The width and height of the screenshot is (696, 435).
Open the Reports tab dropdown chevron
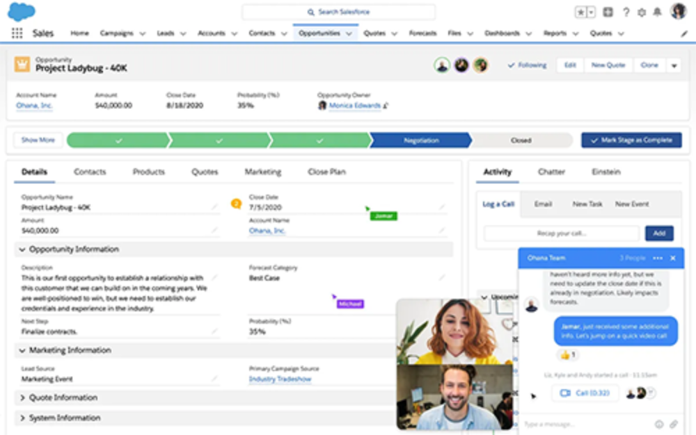coord(576,33)
